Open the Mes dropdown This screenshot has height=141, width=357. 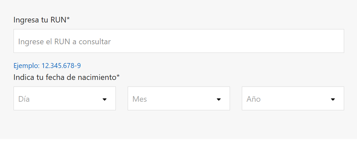click(x=178, y=98)
